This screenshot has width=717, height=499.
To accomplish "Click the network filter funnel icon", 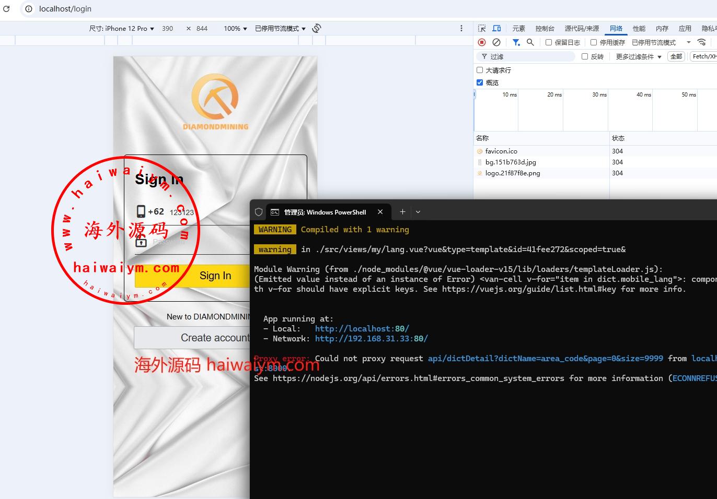I will (516, 42).
